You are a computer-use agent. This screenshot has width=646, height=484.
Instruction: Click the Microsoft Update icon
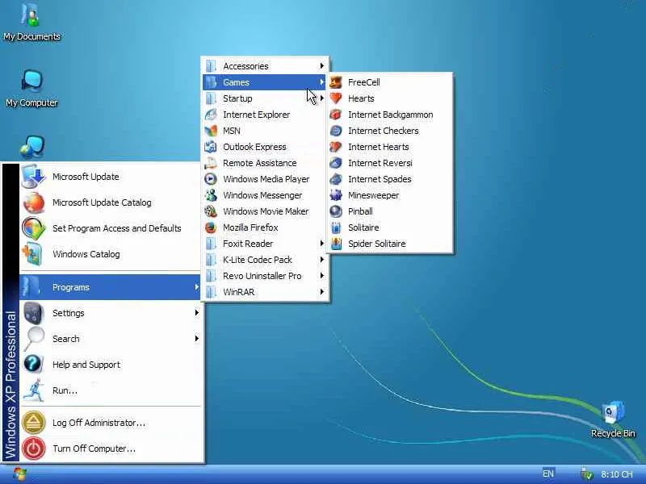pos(33,177)
